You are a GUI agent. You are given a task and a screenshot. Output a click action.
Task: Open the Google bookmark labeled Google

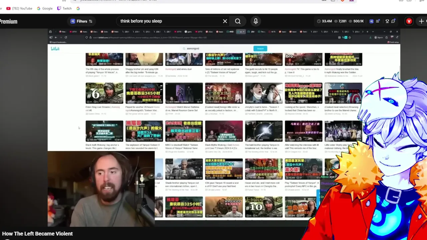pos(45,8)
